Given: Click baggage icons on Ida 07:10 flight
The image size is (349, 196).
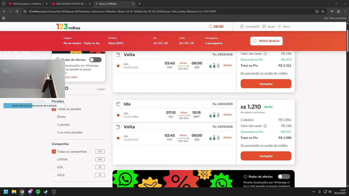Looking at the screenshot, I should tap(214, 115).
